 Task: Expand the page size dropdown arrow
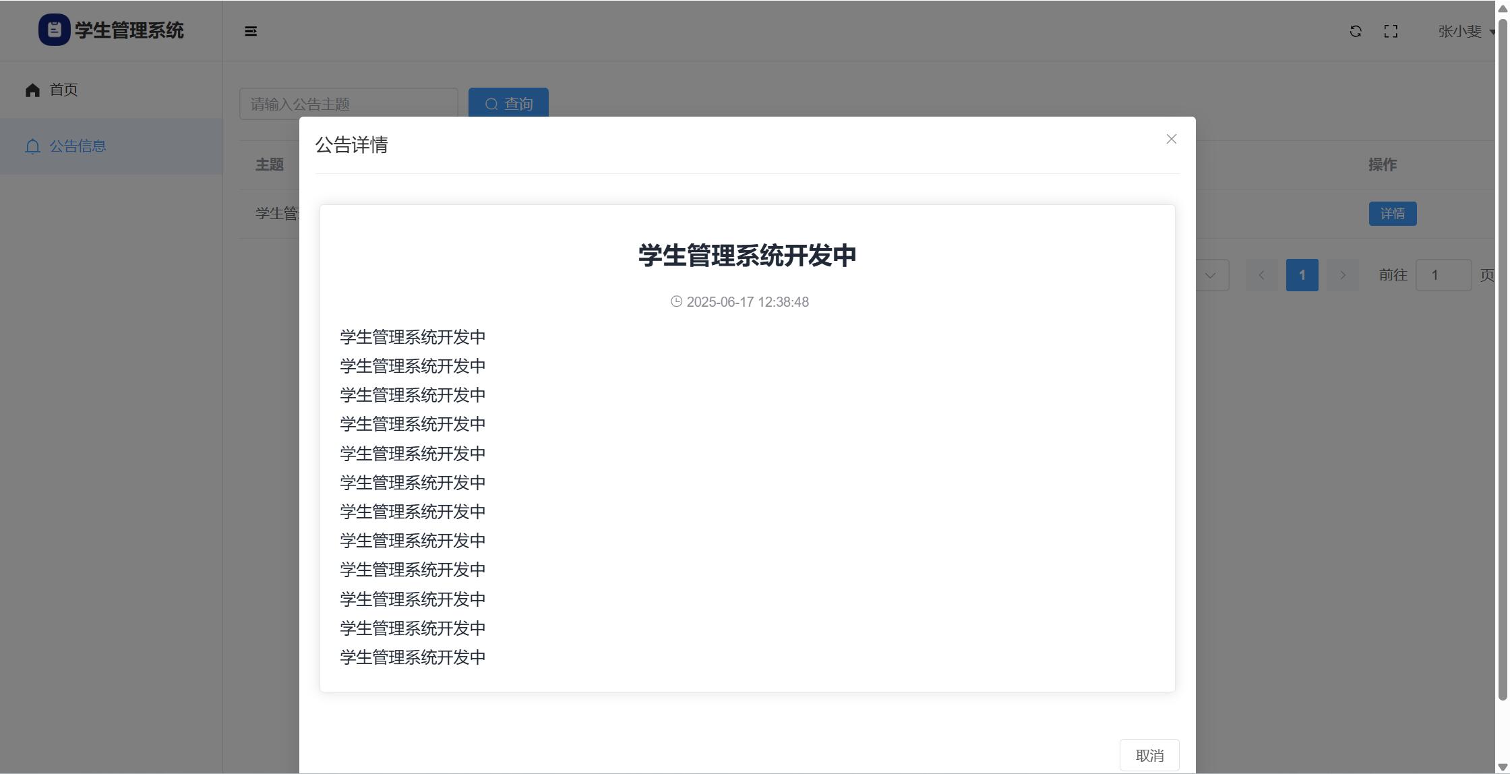click(x=1210, y=275)
